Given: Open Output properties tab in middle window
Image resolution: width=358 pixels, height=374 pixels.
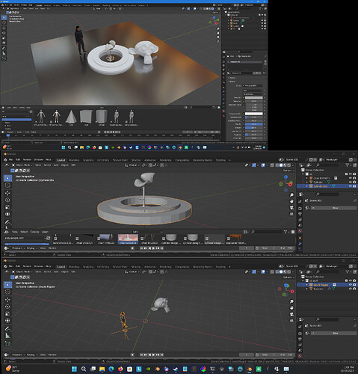Looking at the screenshot, I should (x=300, y=214).
